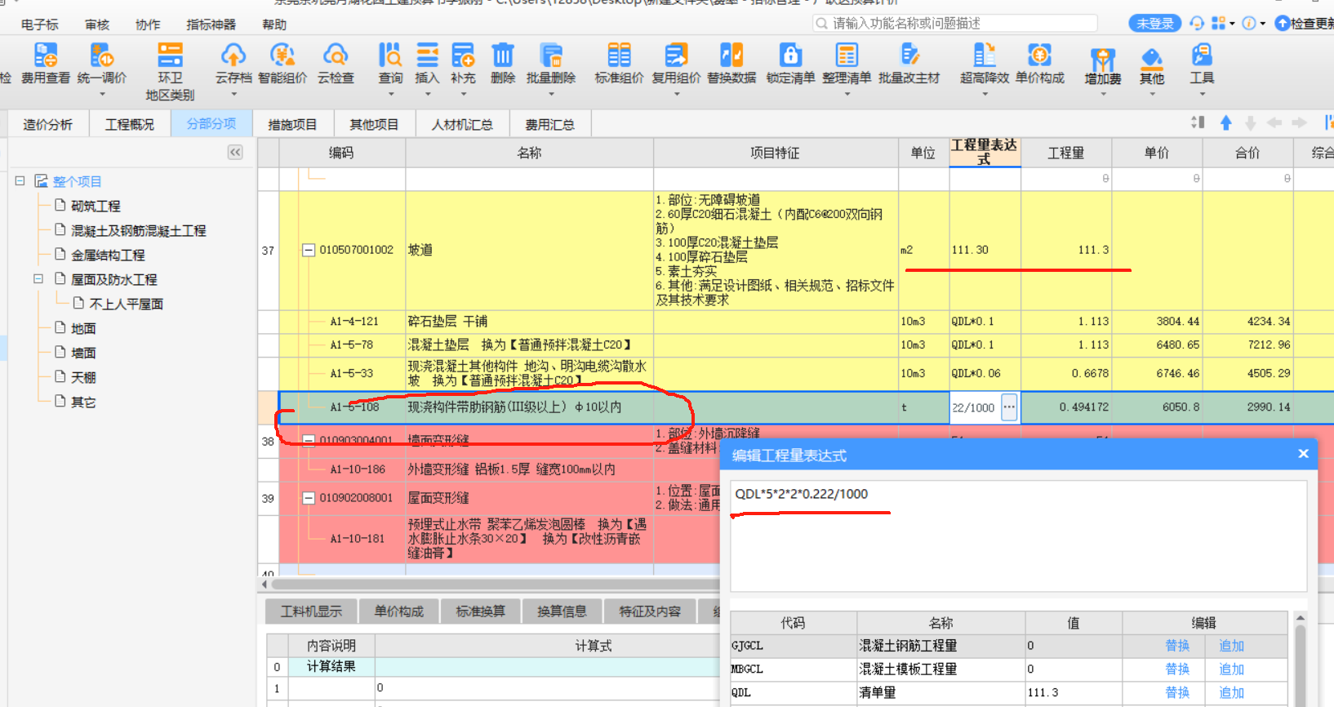This screenshot has height=707, width=1334.
Task: Collapse item 010902008001 屋面变形缝
Action: click(x=309, y=498)
